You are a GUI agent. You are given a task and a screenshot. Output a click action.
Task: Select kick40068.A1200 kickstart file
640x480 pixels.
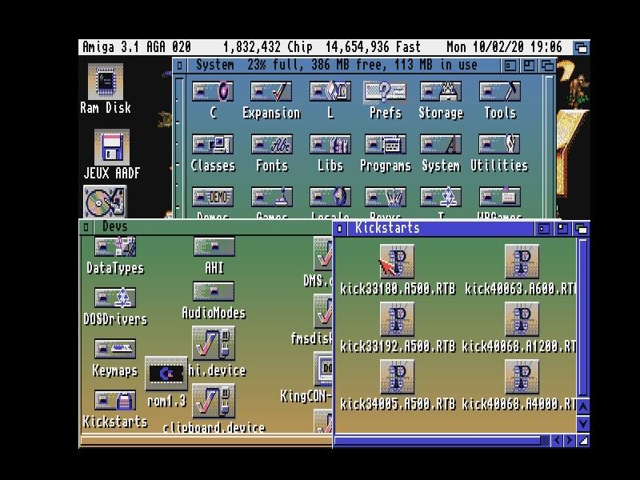tap(522, 319)
